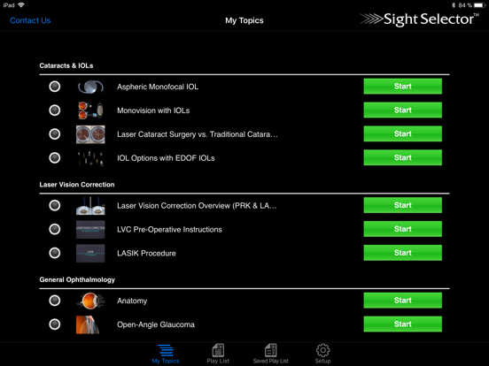Start IOL Options with EDOF IOLs

coord(402,157)
